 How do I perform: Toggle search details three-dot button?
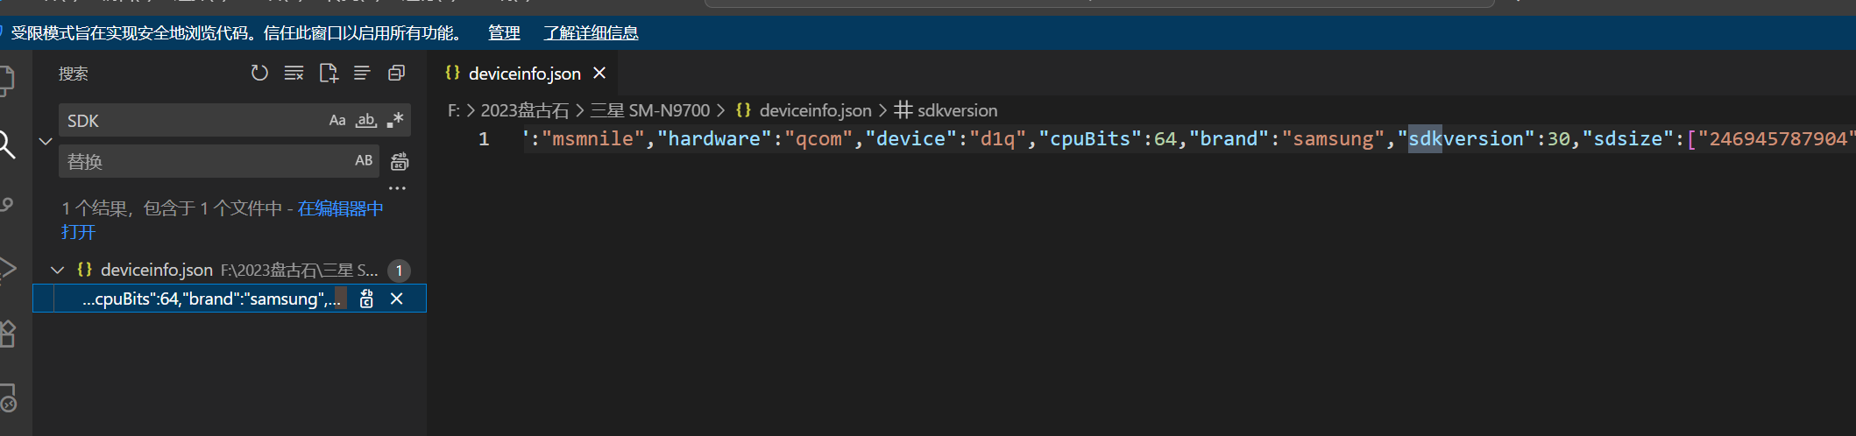[x=397, y=188]
